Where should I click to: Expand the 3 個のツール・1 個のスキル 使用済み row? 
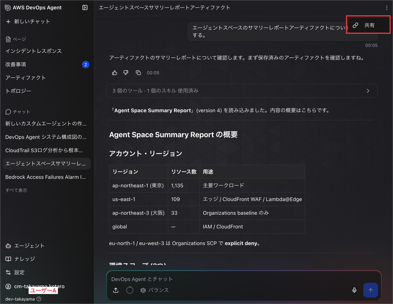pos(242,91)
